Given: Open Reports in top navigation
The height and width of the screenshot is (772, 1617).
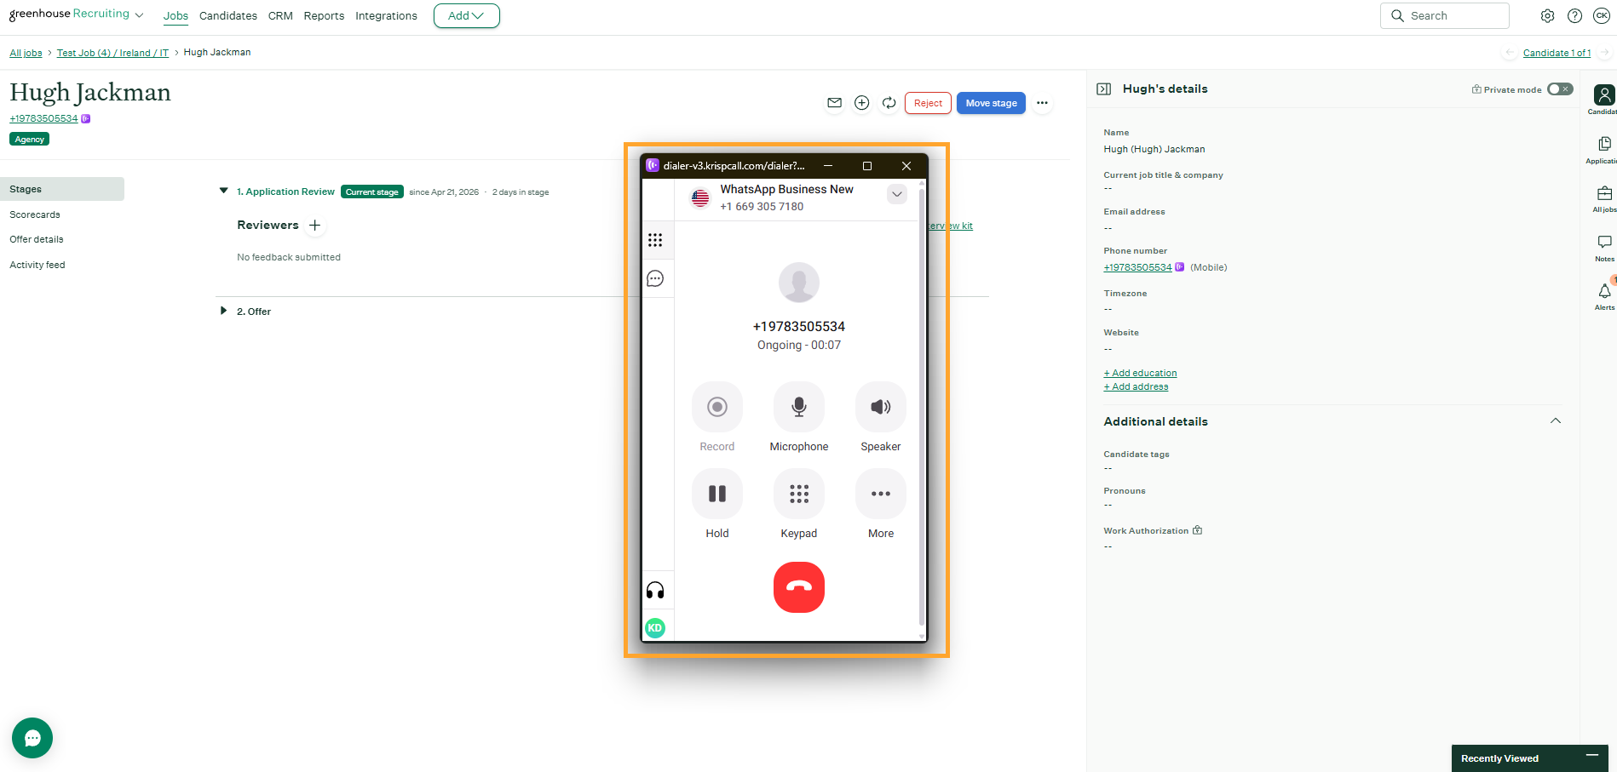Looking at the screenshot, I should pos(324,16).
